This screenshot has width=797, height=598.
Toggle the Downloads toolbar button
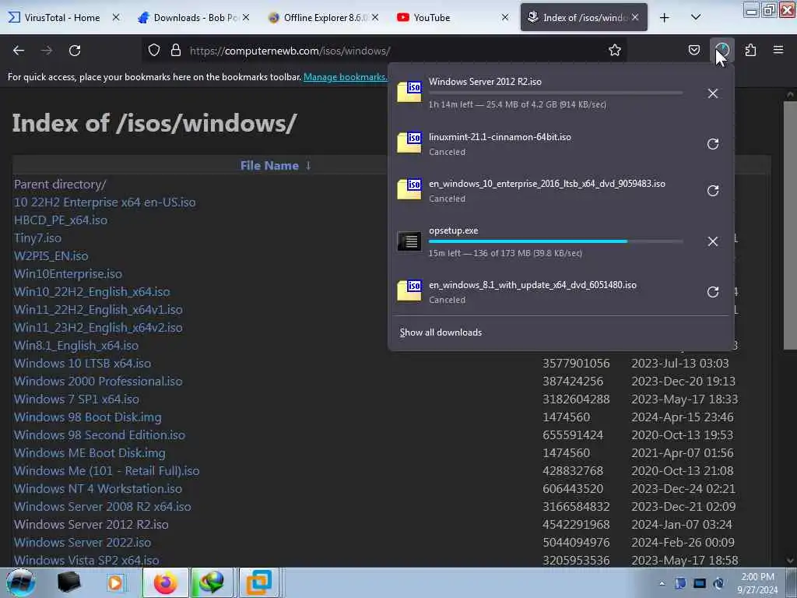[x=722, y=51]
